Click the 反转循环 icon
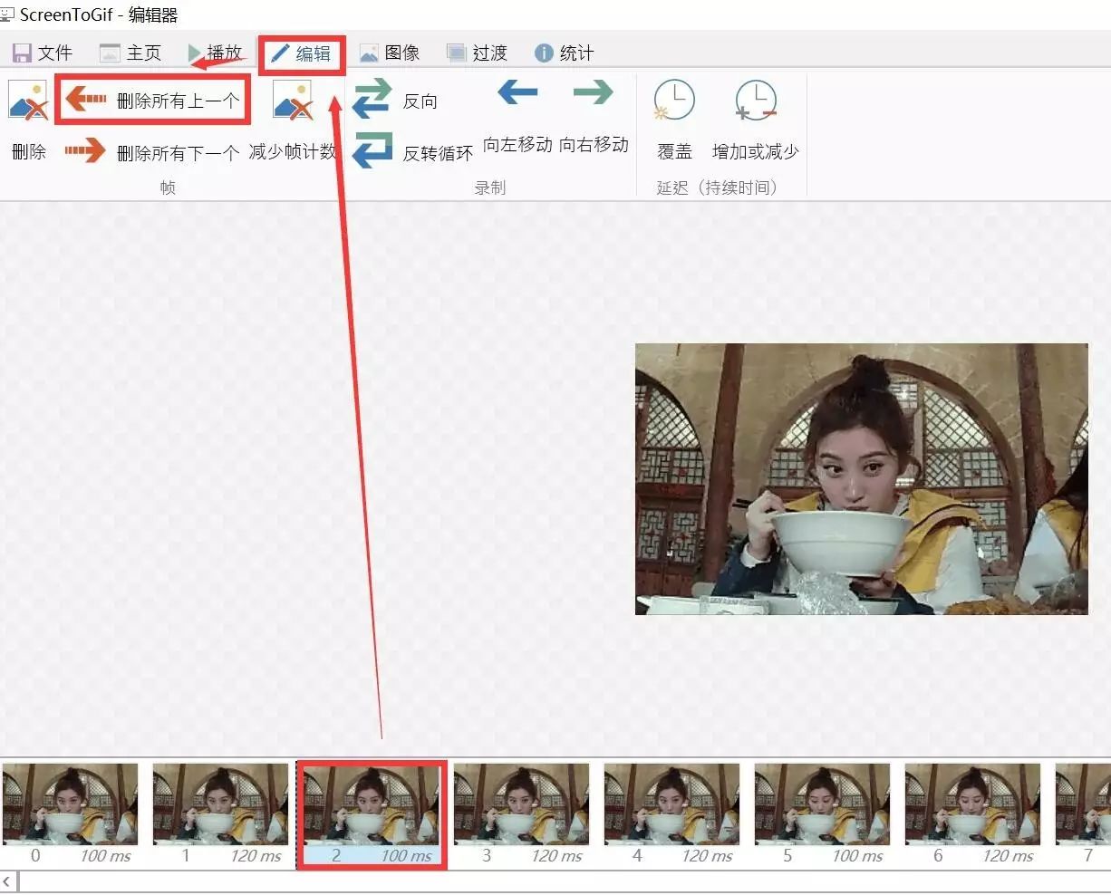This screenshot has width=1111, height=895. tap(372, 150)
